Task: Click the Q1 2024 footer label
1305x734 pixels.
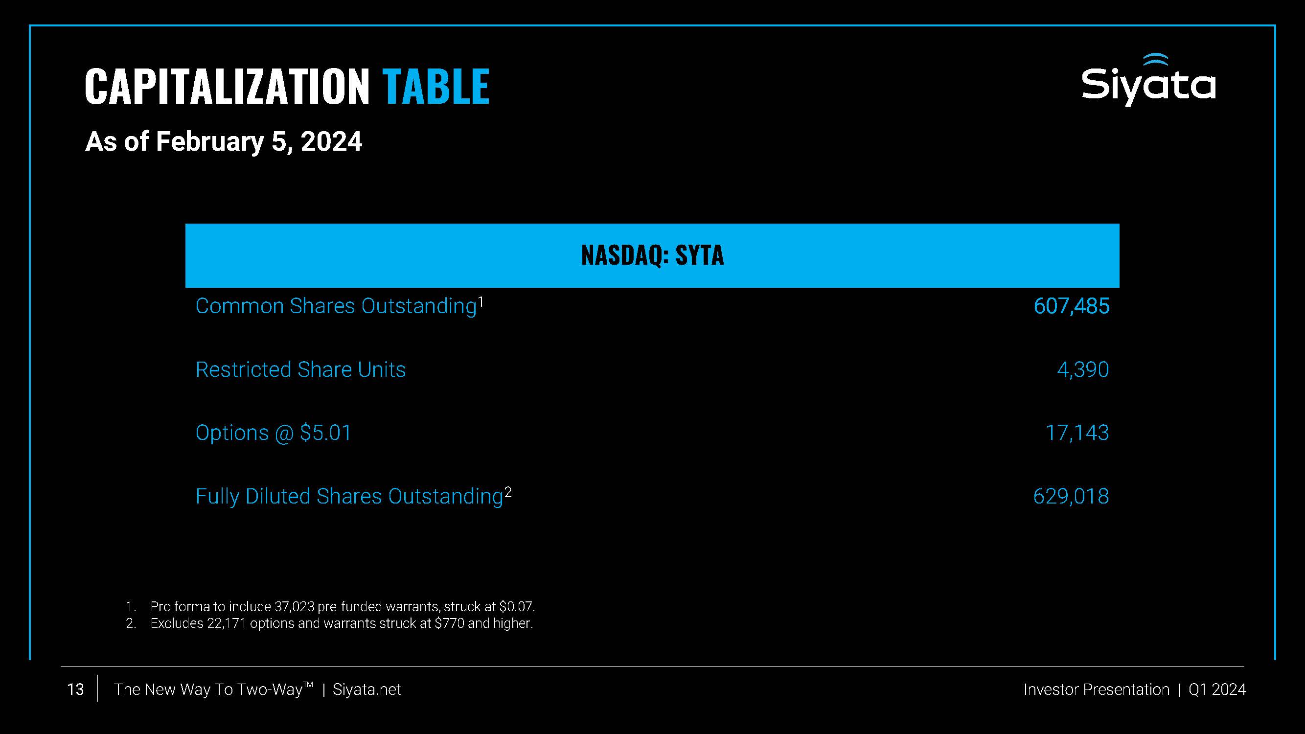Action: point(1217,689)
